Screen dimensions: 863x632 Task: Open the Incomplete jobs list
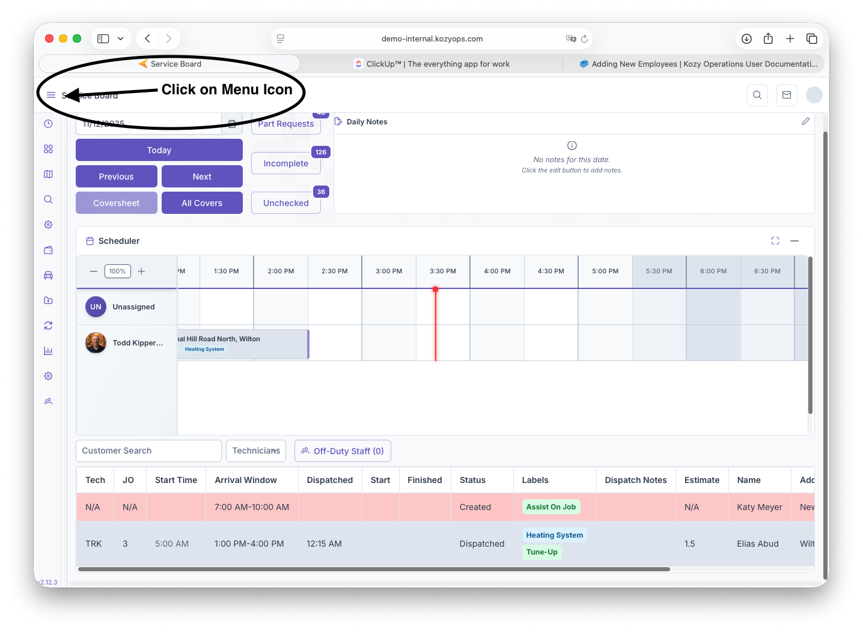[x=286, y=163]
